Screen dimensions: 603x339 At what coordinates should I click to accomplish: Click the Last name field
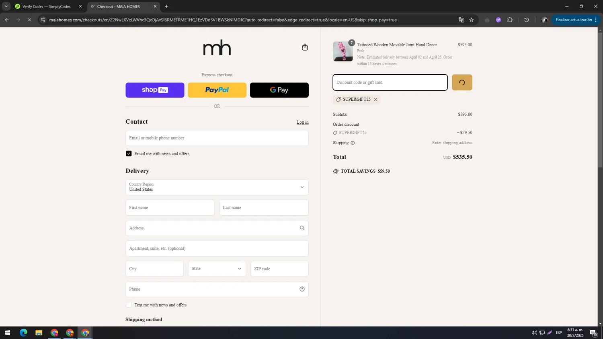pos(264,208)
